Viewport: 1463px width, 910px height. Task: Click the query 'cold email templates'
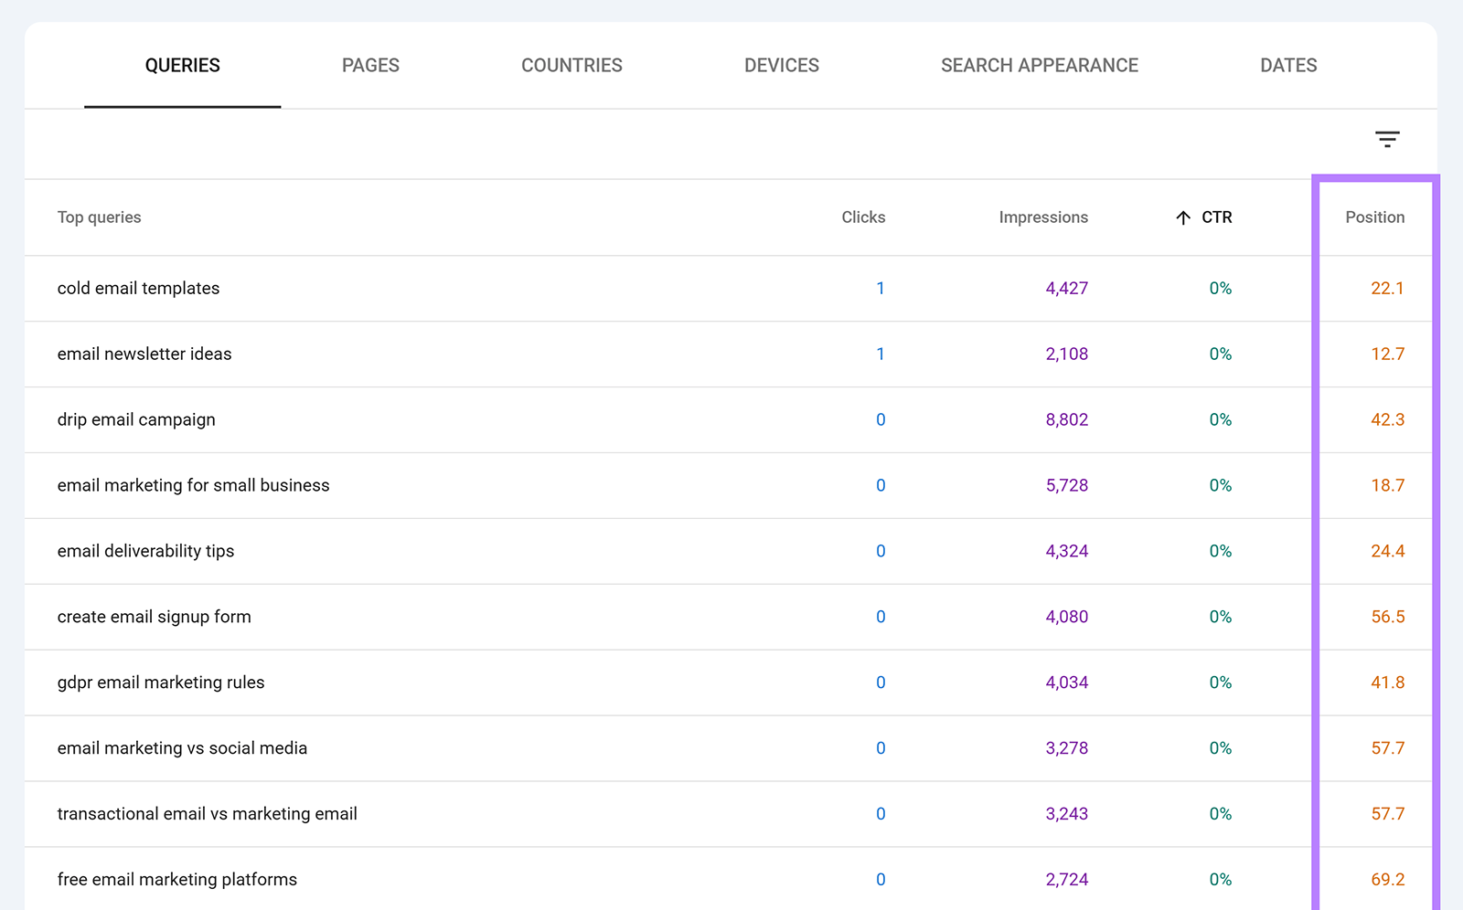tap(138, 288)
